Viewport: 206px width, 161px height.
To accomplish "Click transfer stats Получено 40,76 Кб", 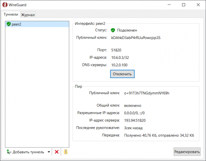I will [140, 135].
